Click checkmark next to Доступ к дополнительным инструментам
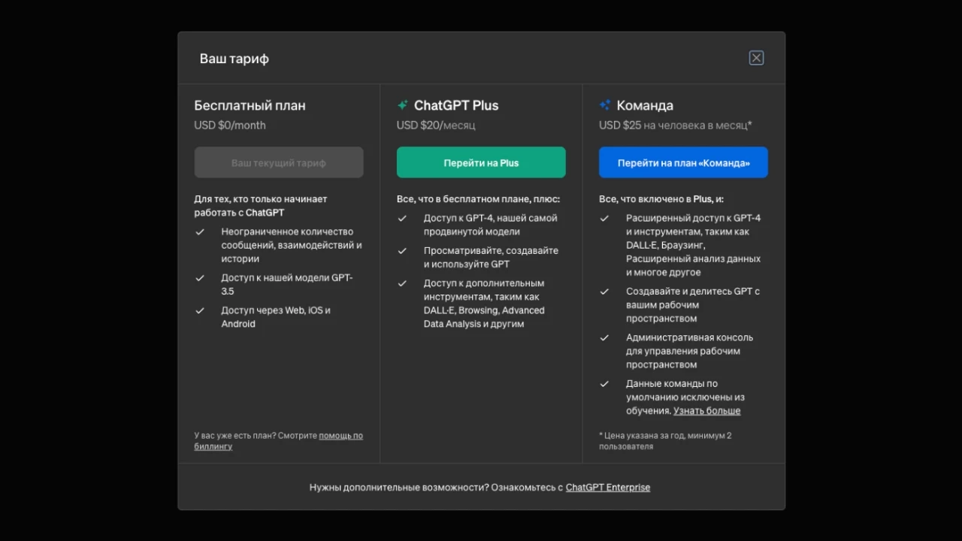This screenshot has width=962, height=541. point(402,283)
